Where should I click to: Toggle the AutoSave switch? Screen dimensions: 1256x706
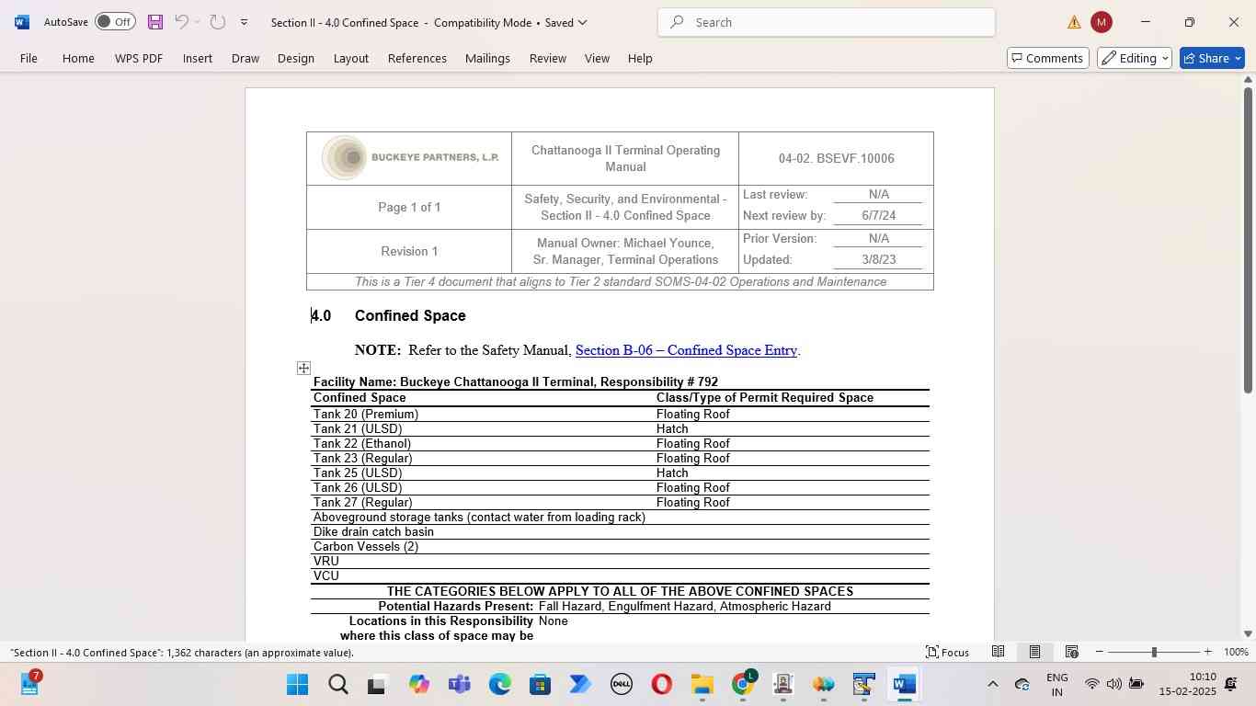[x=115, y=22]
